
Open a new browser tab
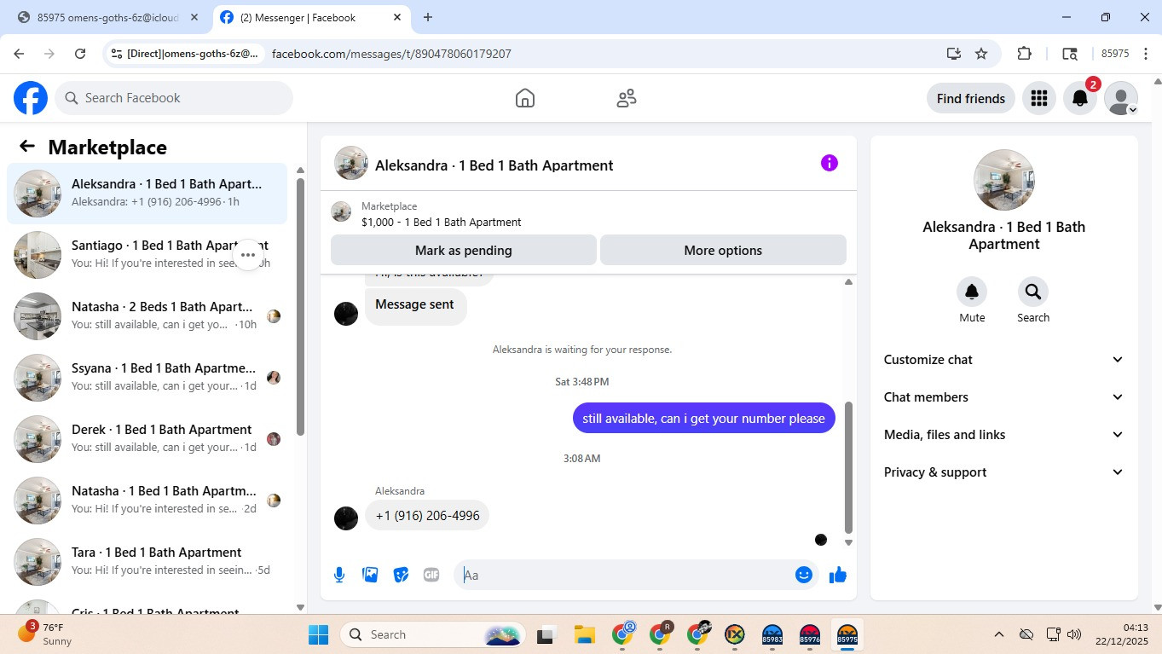(x=428, y=17)
